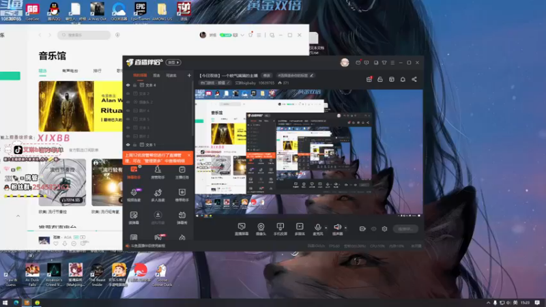546x307 pixels.
Task: Seek on music player progress bar
Action: (x=75, y=231)
